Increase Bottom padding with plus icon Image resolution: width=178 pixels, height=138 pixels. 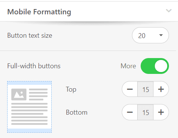tap(161, 112)
